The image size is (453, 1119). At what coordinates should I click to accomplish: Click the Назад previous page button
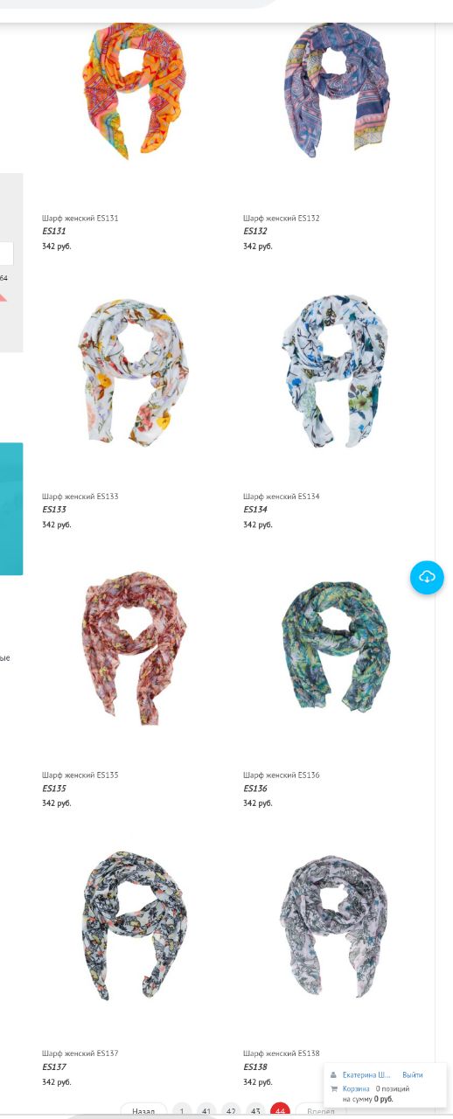point(143,1111)
